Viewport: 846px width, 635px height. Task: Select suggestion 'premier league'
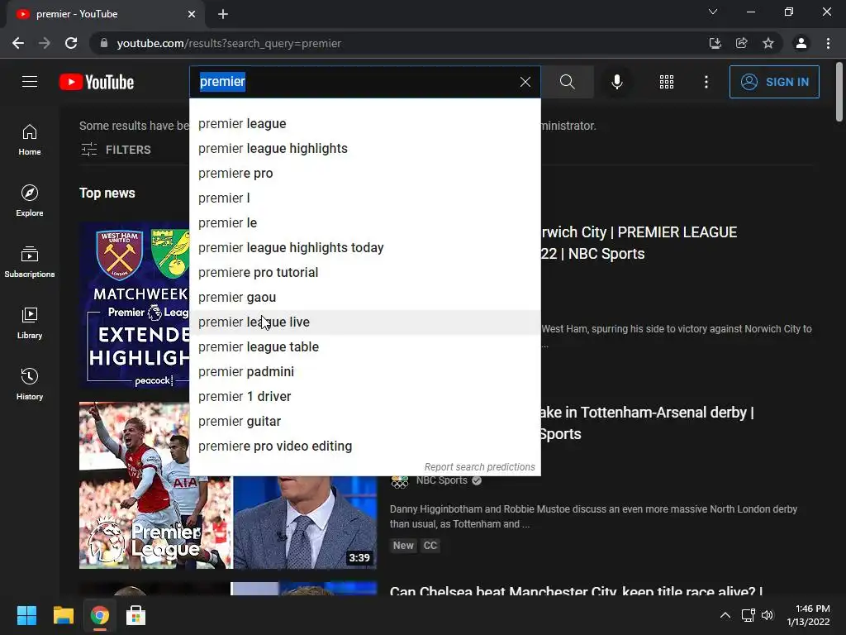364,124
